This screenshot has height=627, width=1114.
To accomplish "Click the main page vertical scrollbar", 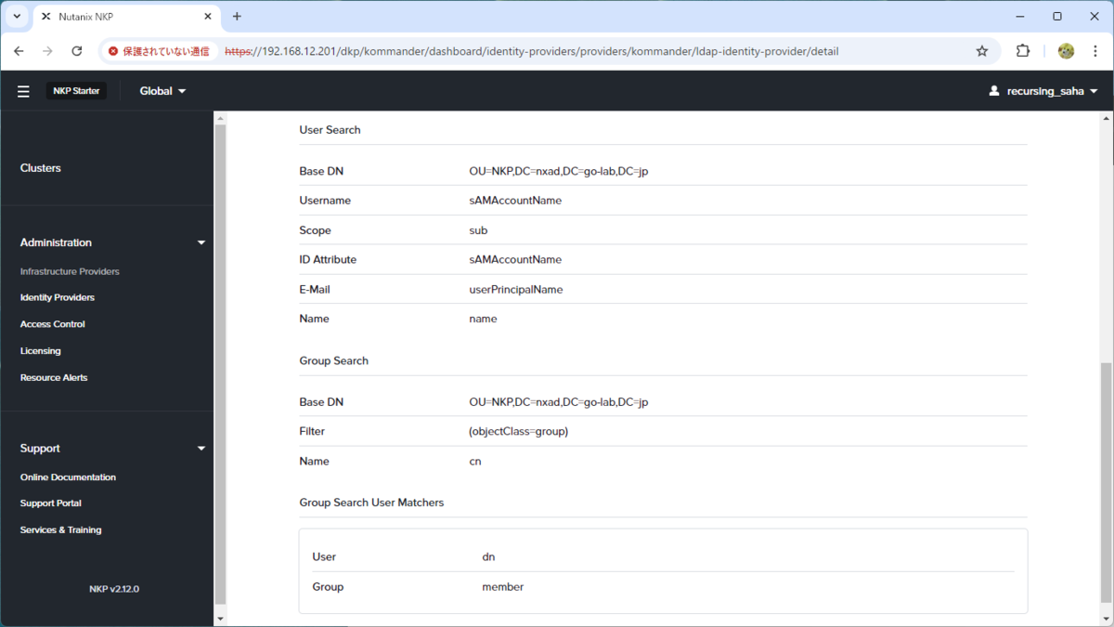I will 1106,483.
